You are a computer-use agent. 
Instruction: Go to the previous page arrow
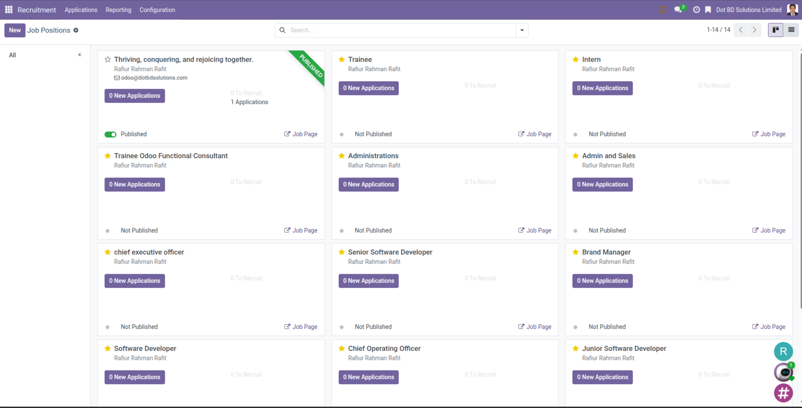point(741,30)
